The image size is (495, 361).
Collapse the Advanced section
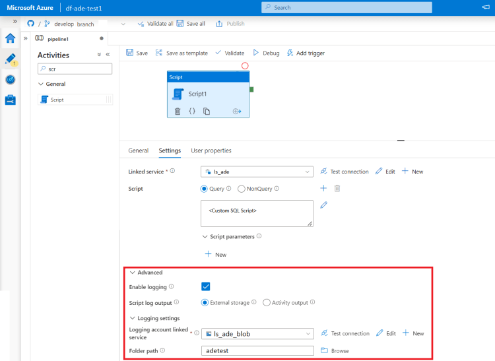click(132, 273)
